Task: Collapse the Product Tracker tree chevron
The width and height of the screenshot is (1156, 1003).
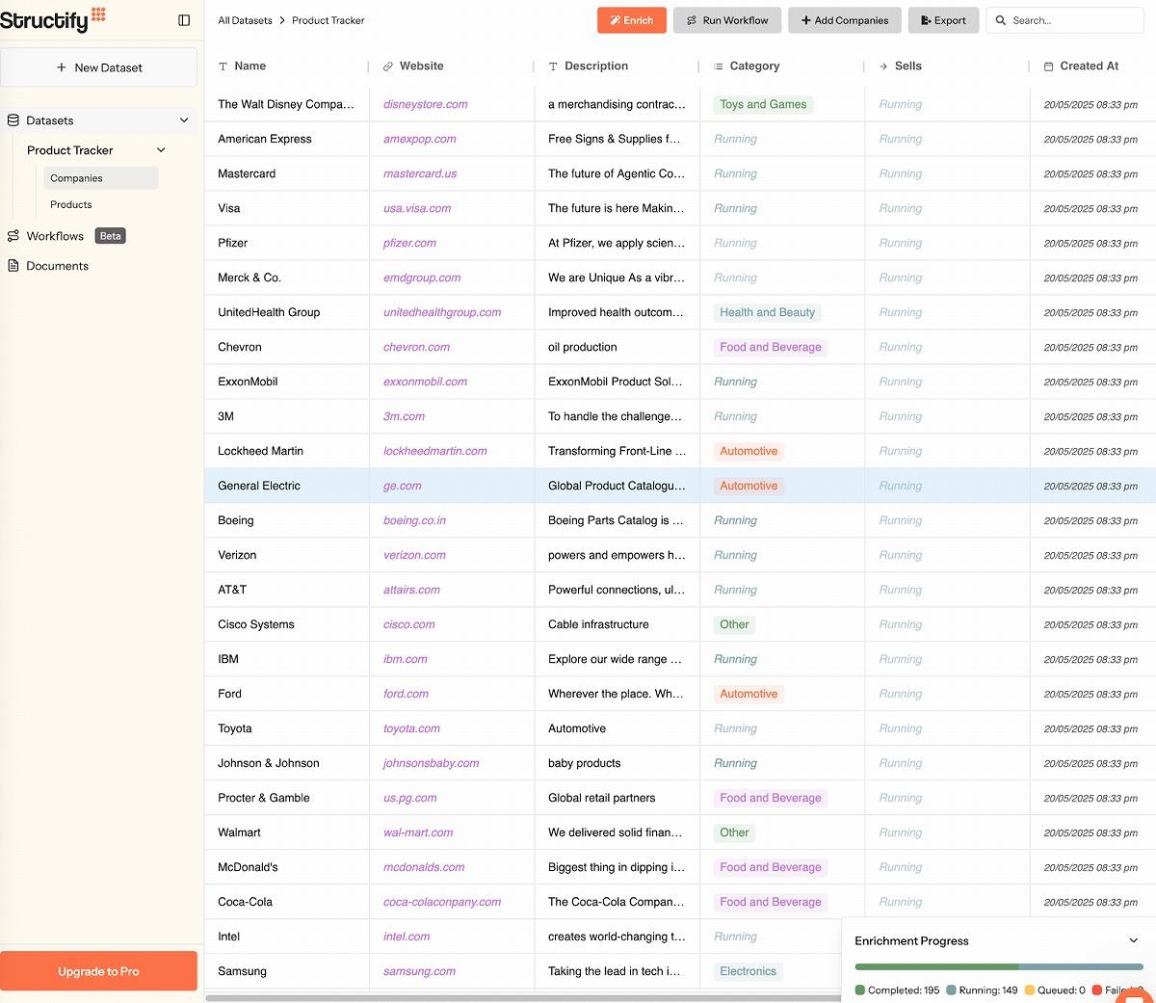Action: pos(161,150)
